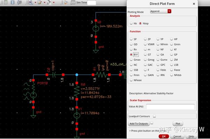The width and height of the screenshot is (210, 139).
Task: Select the ZP function radio button
Action: pyautogui.click(x=145, y=39)
